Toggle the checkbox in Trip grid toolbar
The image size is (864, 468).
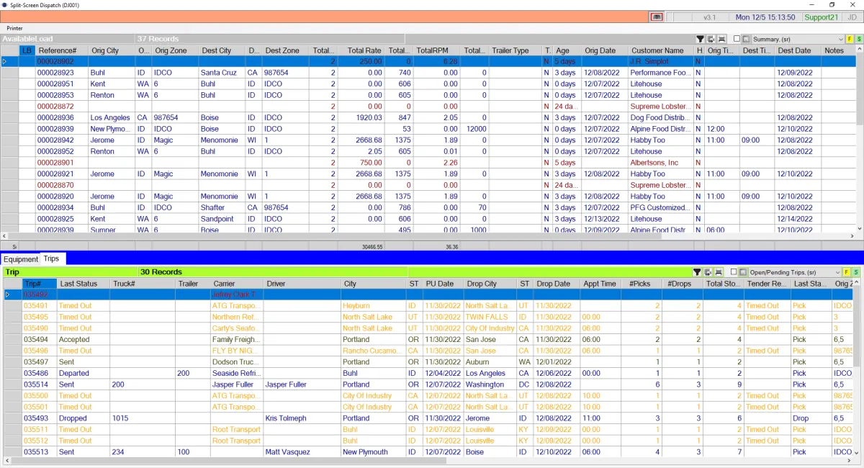coord(734,272)
